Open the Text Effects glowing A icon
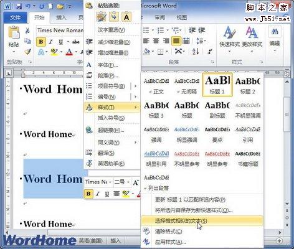 41,52
